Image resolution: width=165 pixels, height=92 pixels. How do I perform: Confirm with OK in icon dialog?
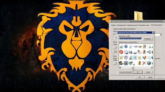[138, 72]
